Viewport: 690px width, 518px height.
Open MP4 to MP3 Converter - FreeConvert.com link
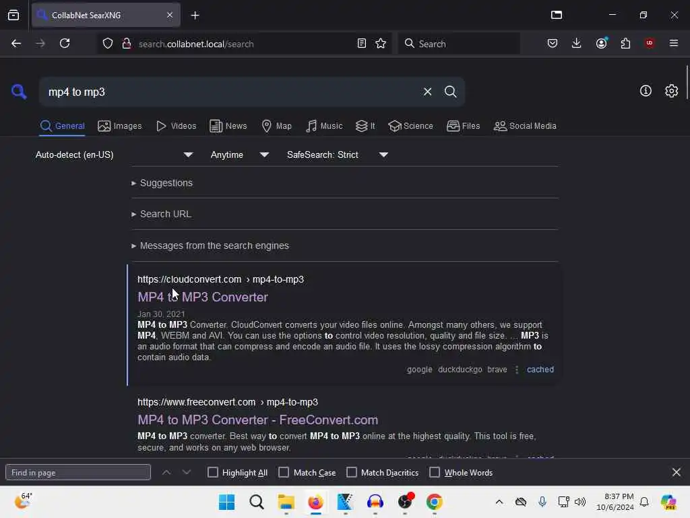pyautogui.click(x=258, y=420)
